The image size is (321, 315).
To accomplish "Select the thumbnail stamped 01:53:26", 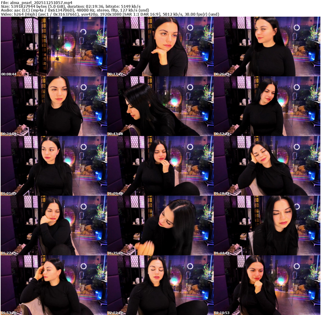I will coord(54,285).
